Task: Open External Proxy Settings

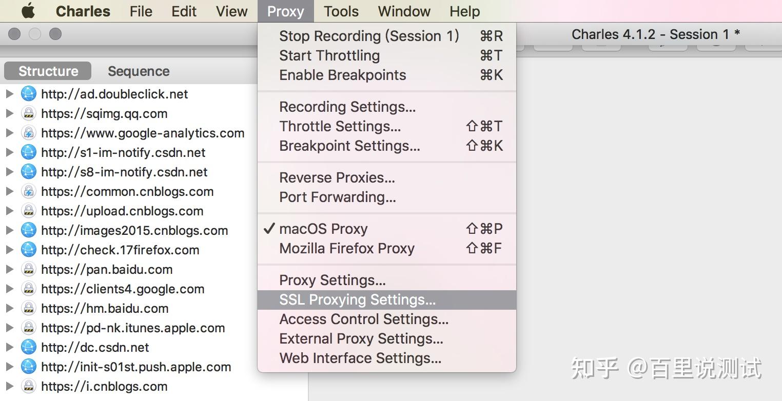Action: click(x=386, y=338)
